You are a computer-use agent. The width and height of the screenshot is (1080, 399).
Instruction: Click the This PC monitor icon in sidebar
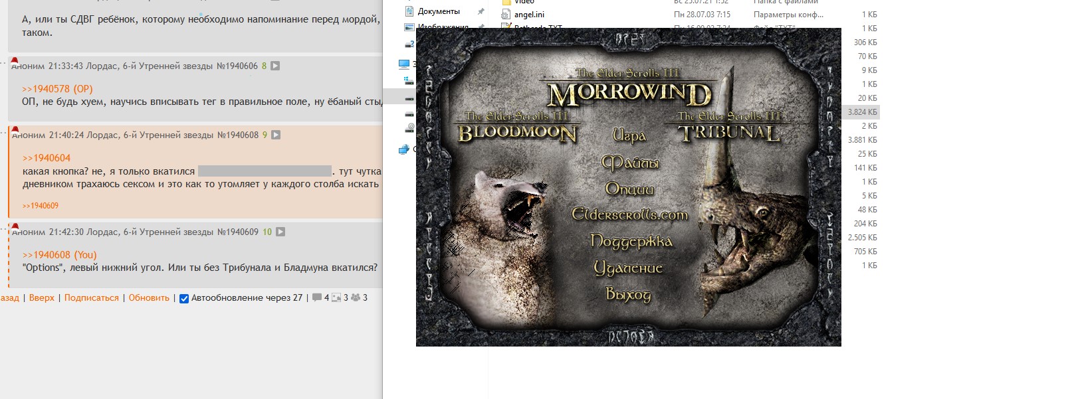404,64
